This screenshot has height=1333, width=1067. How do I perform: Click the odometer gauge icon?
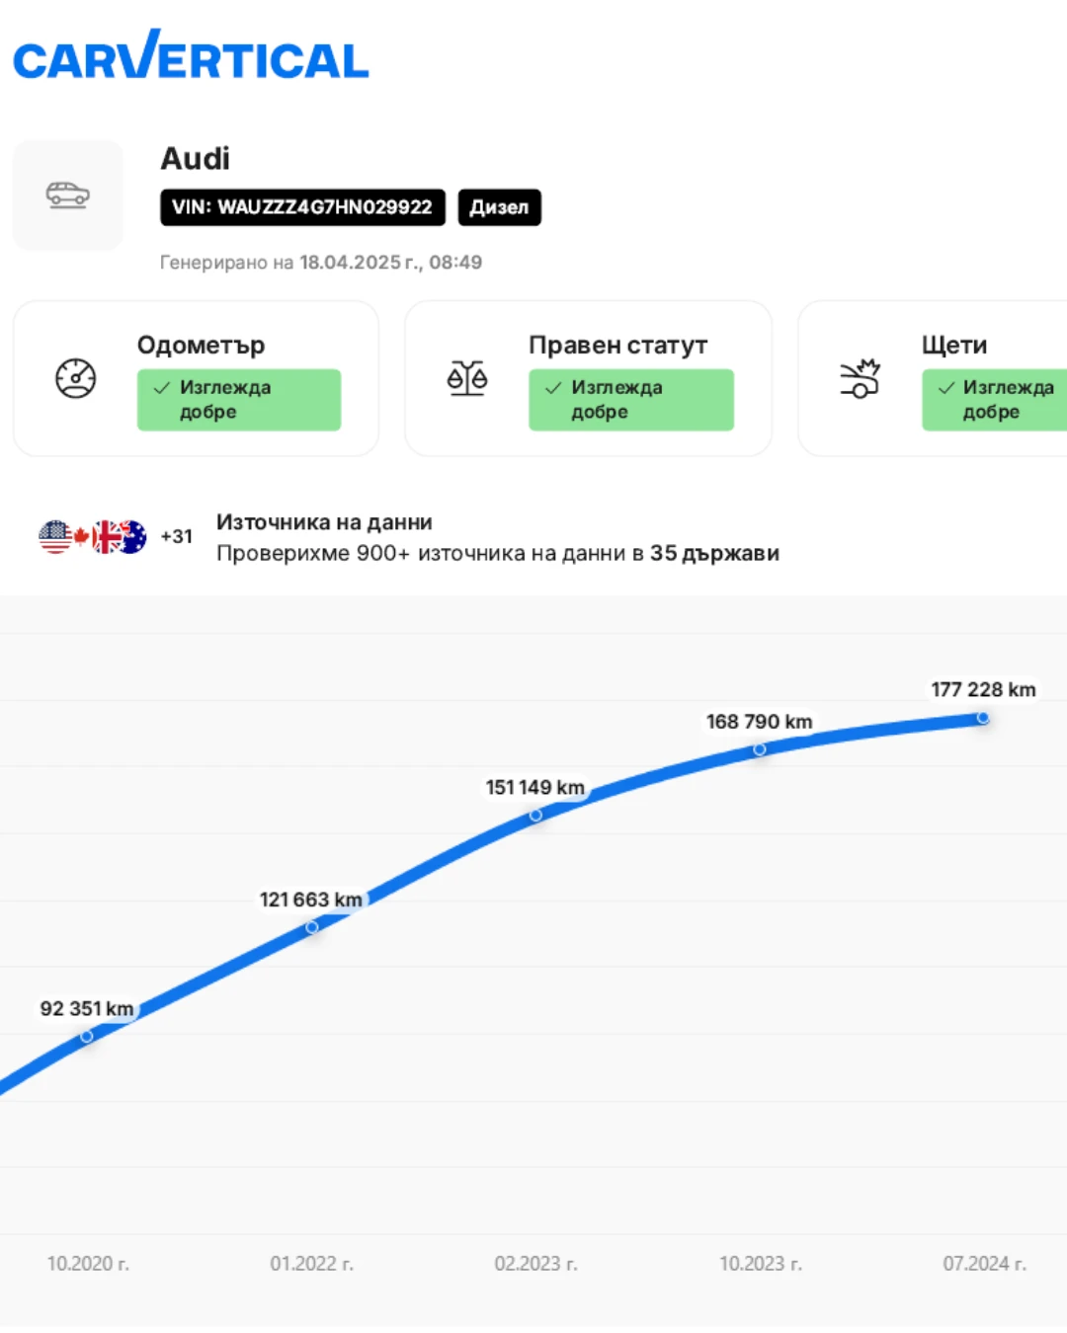(x=75, y=378)
